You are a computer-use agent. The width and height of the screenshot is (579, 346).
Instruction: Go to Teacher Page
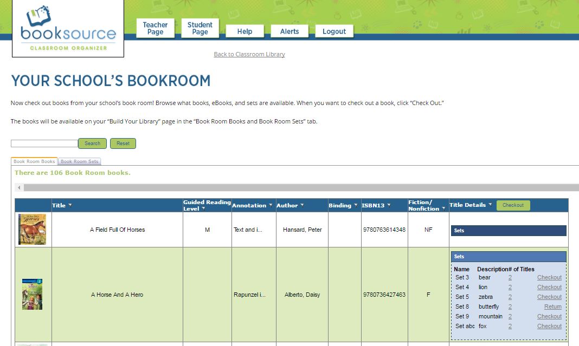pos(155,28)
